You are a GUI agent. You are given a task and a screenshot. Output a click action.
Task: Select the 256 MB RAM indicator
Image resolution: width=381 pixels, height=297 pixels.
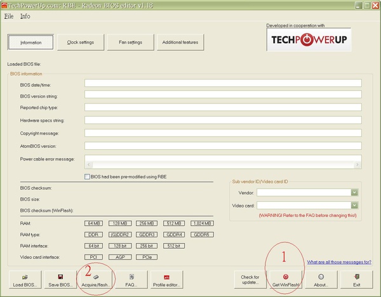point(147,223)
